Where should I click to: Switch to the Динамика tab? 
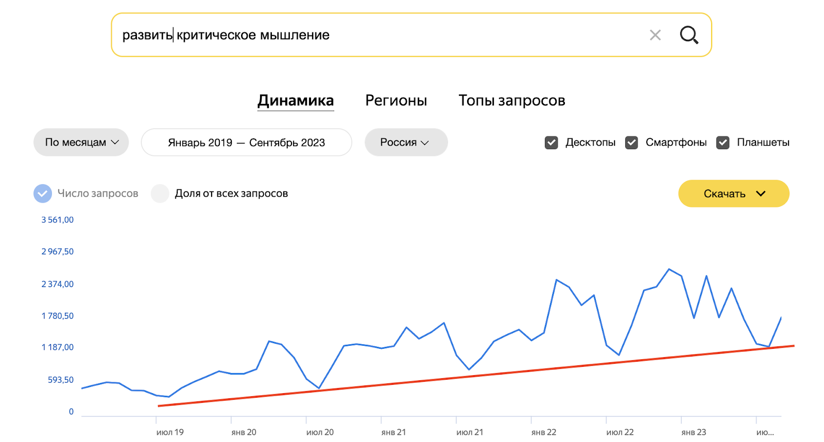click(296, 100)
